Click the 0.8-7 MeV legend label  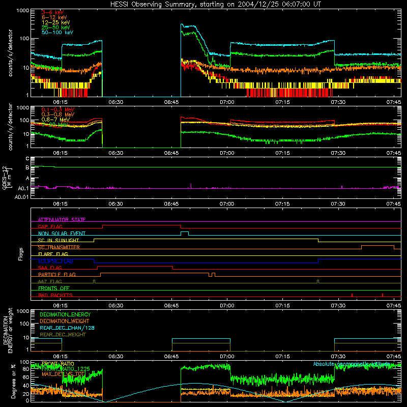pyautogui.click(x=55, y=120)
